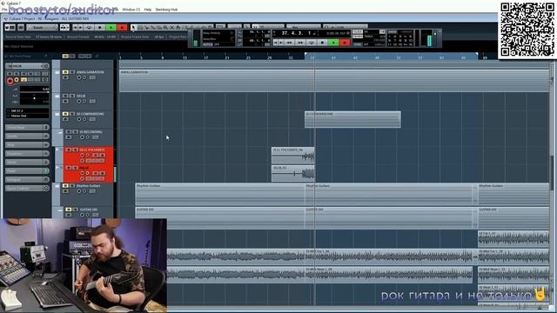Collapse the AMALGAMATION folder track icon
This screenshot has height=313, width=557.
57,72
